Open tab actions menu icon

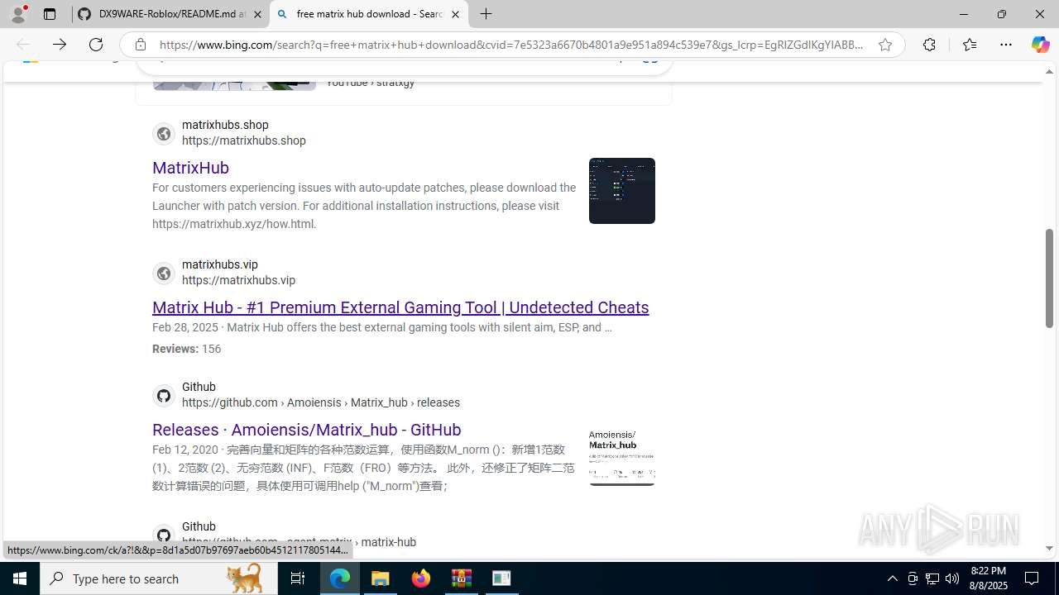coord(50,14)
